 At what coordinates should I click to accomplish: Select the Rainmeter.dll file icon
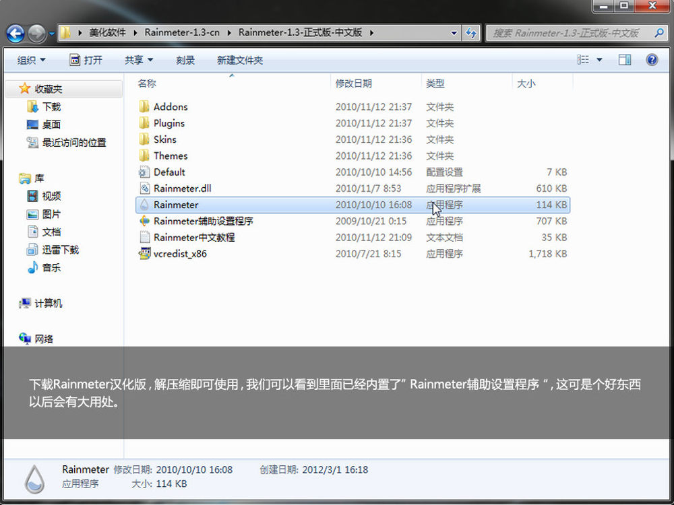pyautogui.click(x=144, y=189)
